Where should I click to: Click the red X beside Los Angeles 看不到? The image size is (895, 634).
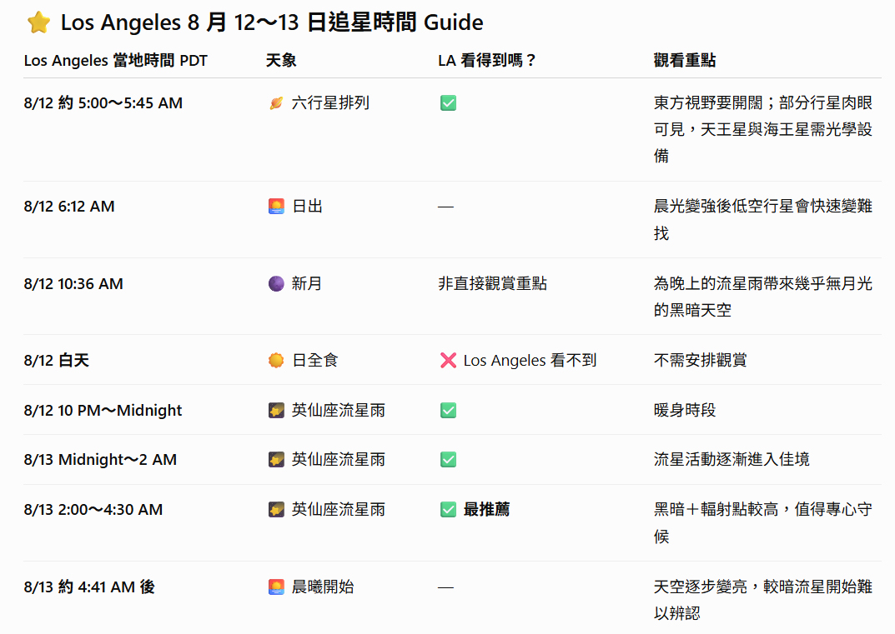448,361
